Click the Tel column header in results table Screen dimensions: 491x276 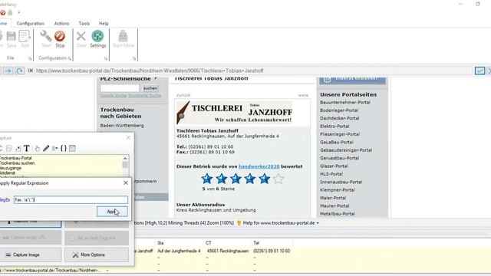click(x=256, y=243)
